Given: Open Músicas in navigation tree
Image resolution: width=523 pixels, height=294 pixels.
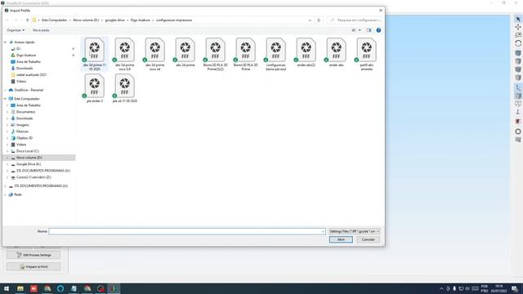Looking at the screenshot, I should click(22, 131).
